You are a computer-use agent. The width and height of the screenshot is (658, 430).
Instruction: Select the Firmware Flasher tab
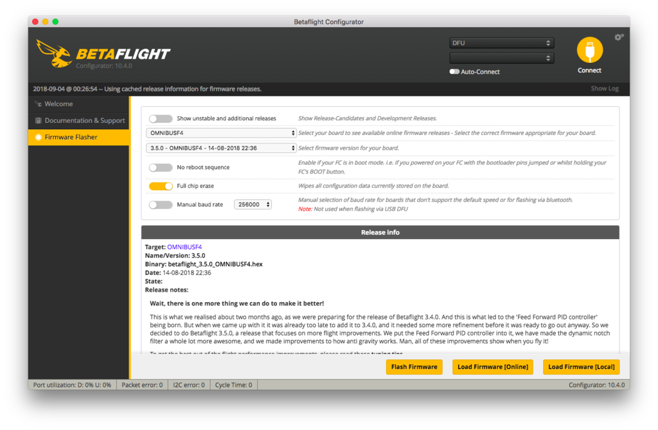coord(78,138)
